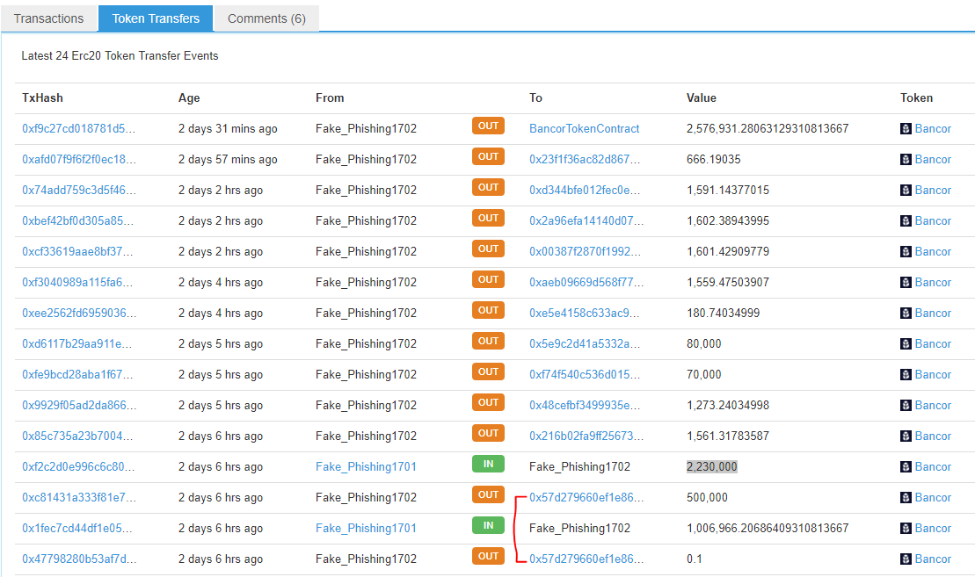The height and width of the screenshot is (577, 975).
Task: Open transaction hash 0xd6117b29aa911e...
Action: coord(77,343)
